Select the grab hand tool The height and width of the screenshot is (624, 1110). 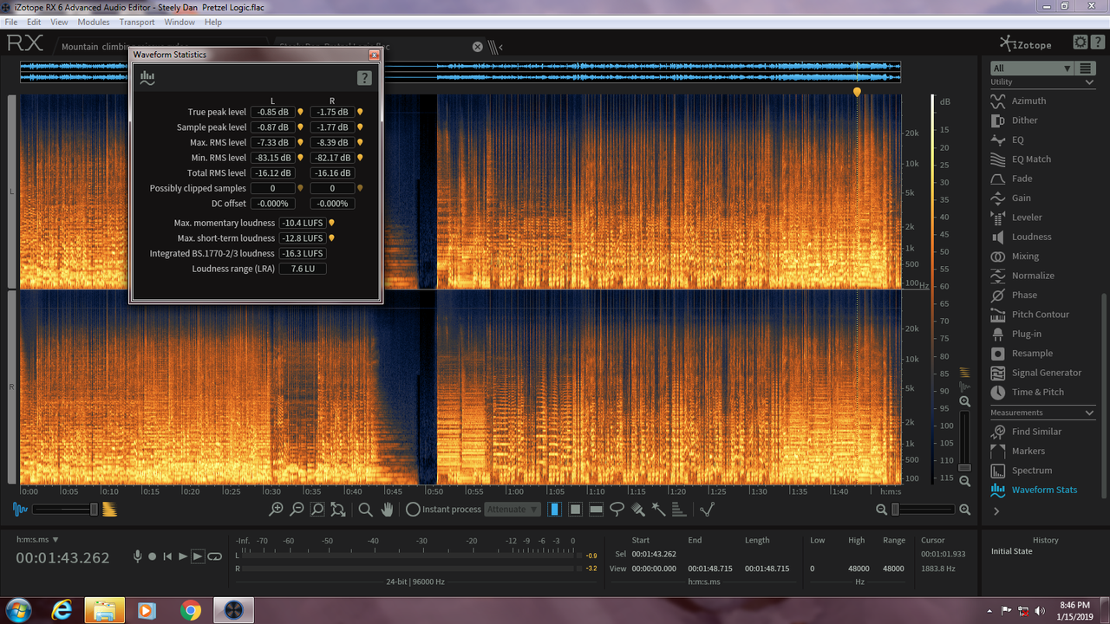(x=388, y=510)
